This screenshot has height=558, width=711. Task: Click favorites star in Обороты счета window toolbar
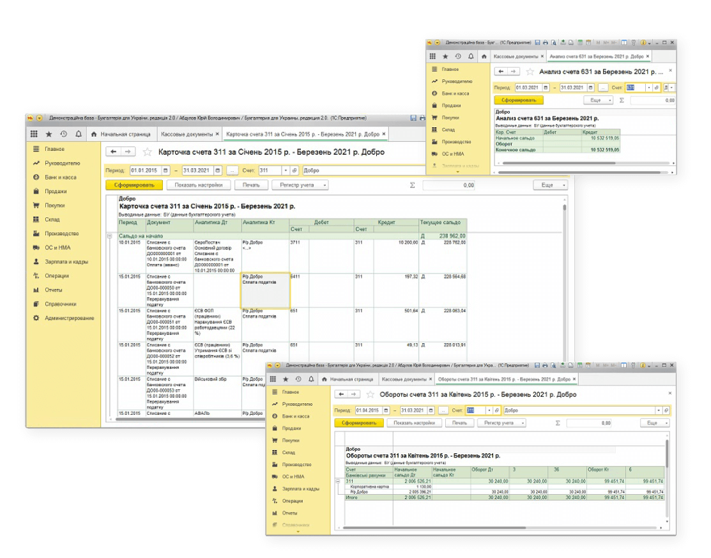[286, 379]
